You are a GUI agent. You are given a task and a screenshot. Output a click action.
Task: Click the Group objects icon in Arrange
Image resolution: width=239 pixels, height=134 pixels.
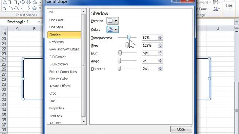[215, 2]
